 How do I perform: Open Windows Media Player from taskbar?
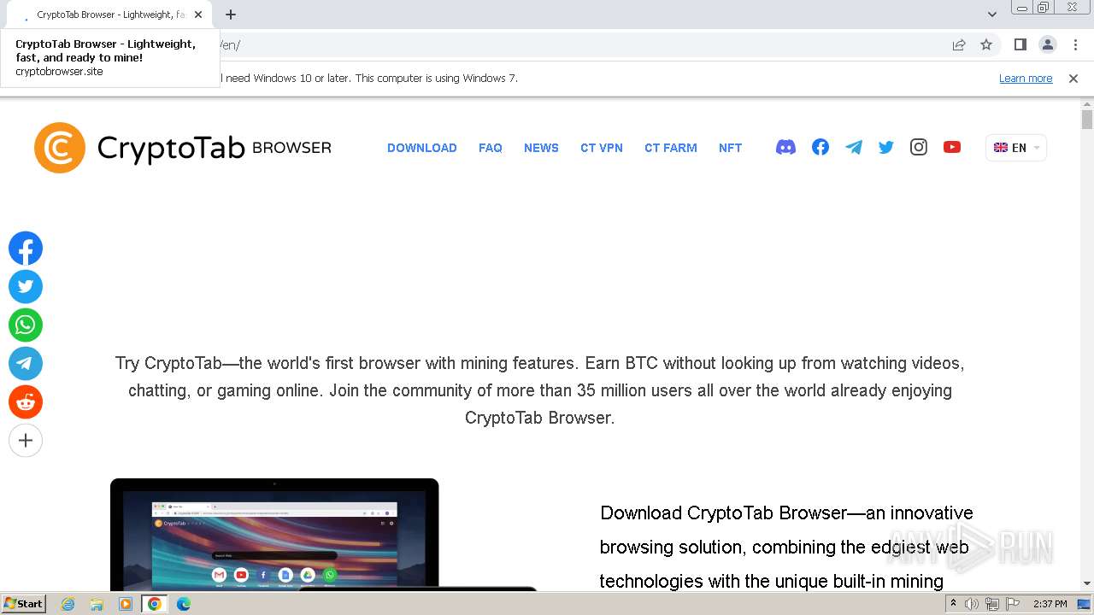(126, 604)
